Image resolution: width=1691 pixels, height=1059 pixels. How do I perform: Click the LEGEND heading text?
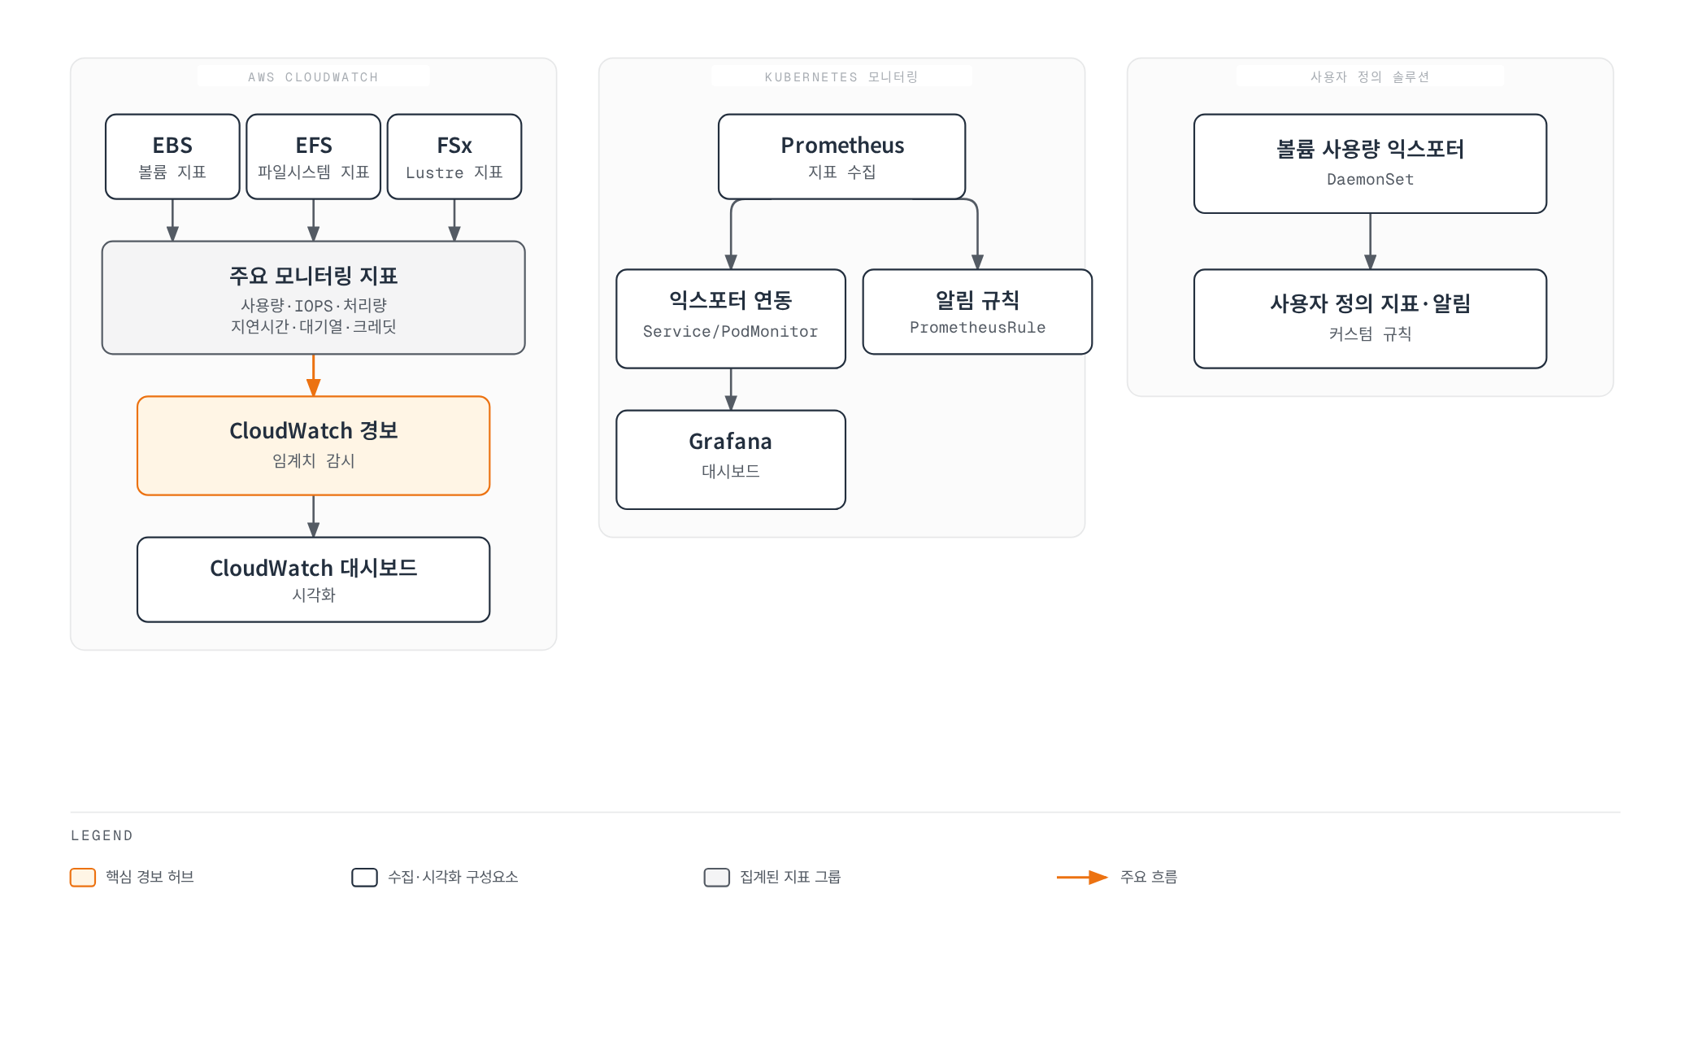pos(102,835)
